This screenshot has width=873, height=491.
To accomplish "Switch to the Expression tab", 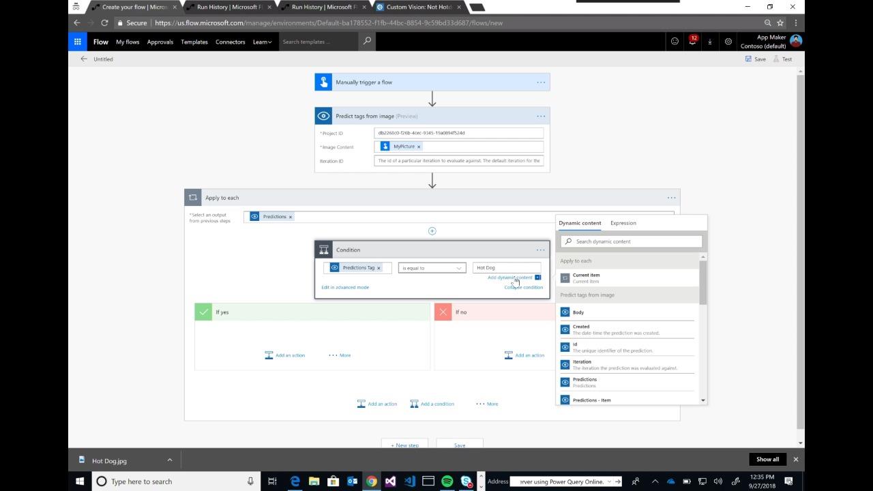I will [623, 223].
